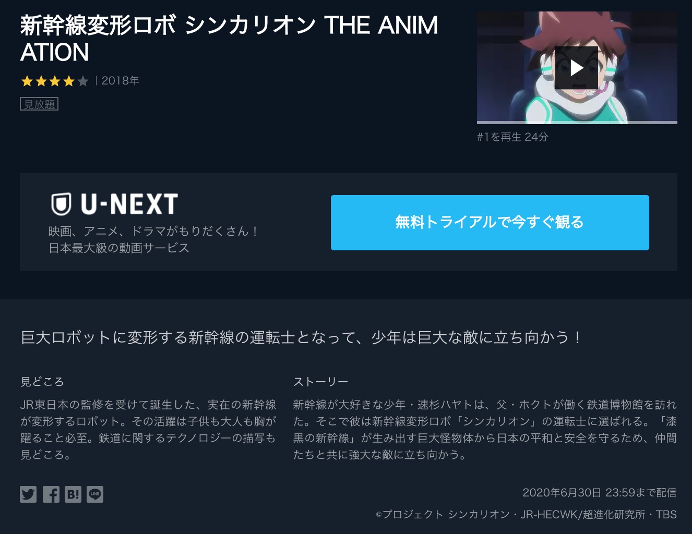Share via Hatena Bookmark icon
The height and width of the screenshot is (534, 692).
pos(73,494)
